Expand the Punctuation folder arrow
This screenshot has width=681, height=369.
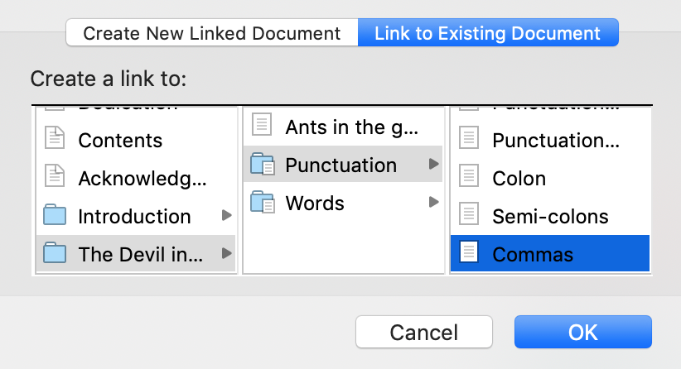click(x=433, y=165)
